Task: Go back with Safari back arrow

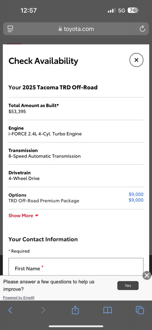Action: click(x=10, y=310)
